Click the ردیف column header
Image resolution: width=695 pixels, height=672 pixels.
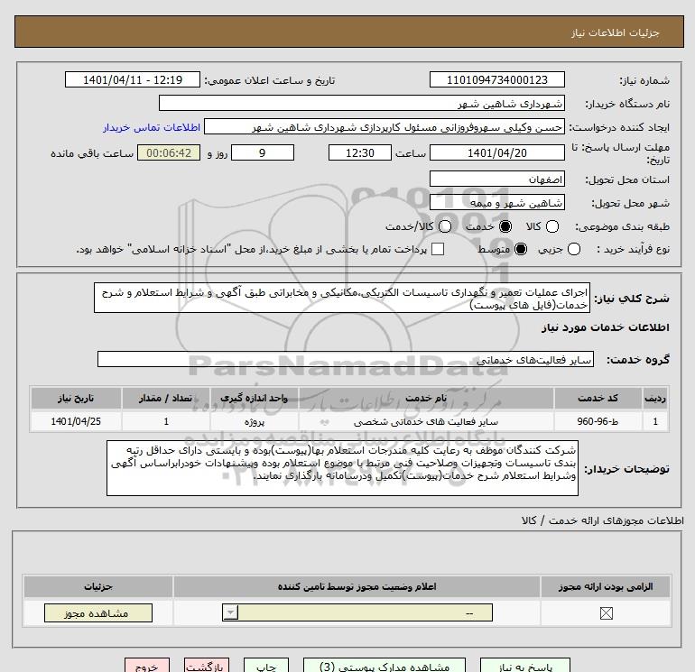(655, 398)
